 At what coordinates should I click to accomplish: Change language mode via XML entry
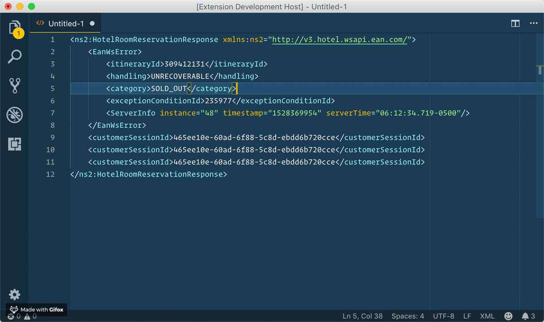pos(487,316)
